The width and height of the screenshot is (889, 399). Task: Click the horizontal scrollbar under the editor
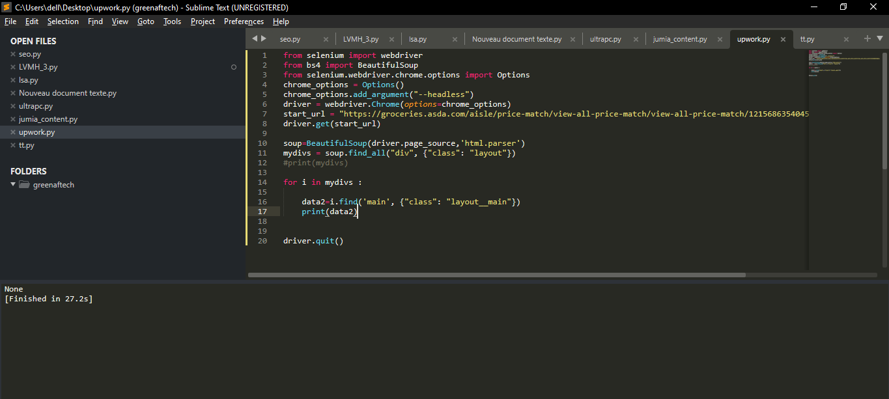tap(497, 275)
